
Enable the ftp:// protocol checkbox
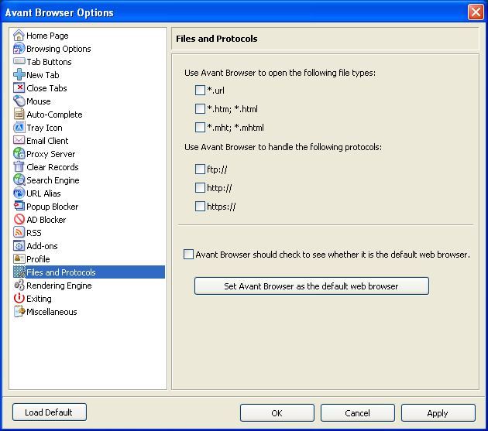click(200, 169)
